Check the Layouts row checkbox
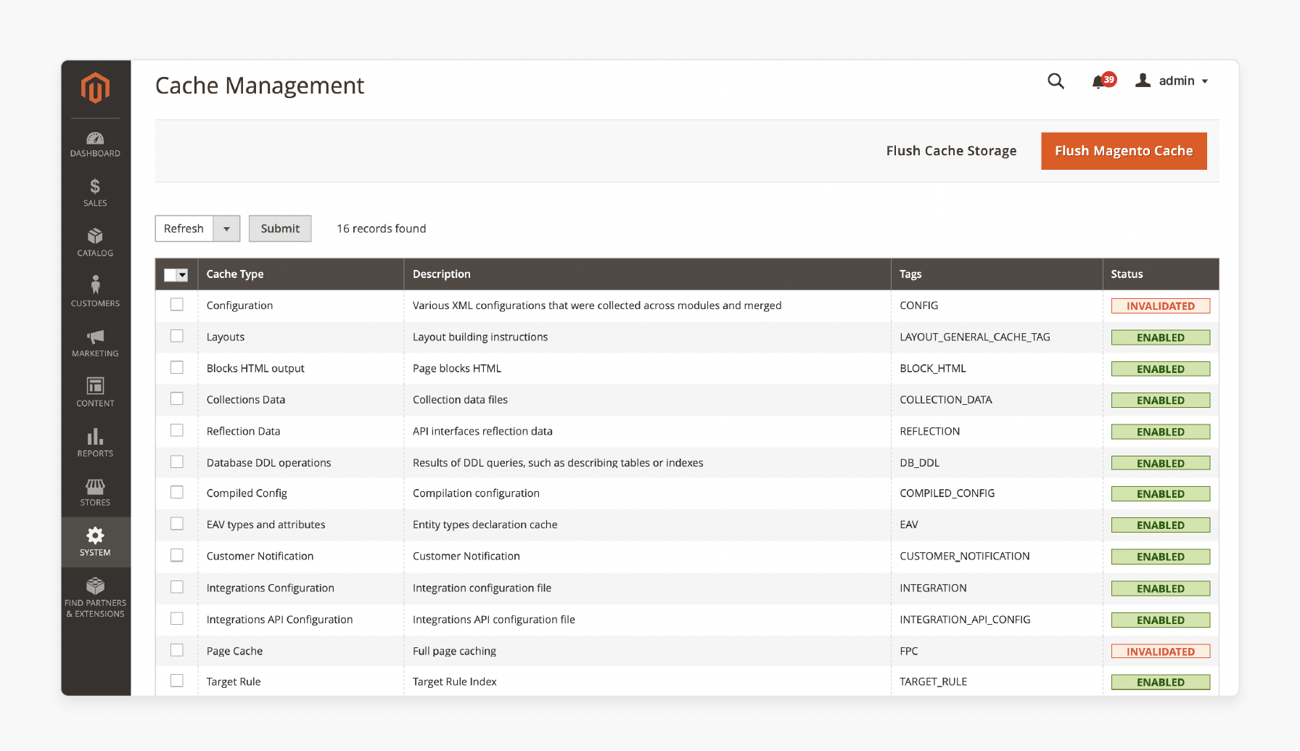 (177, 336)
